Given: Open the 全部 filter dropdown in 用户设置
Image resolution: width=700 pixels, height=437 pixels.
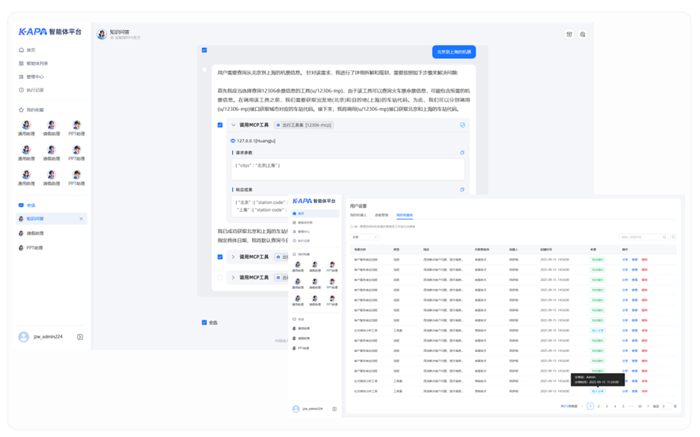Looking at the screenshot, I should coord(365,237).
